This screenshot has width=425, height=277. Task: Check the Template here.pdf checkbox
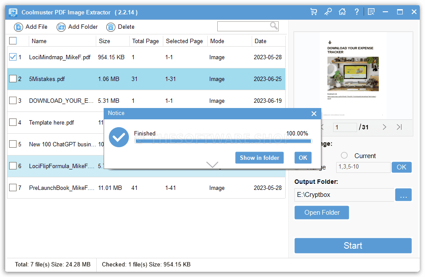pyautogui.click(x=13, y=122)
